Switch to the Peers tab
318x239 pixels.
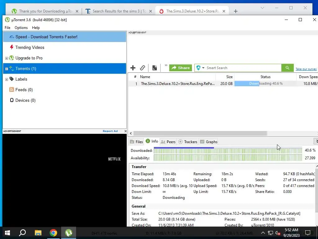168,142
